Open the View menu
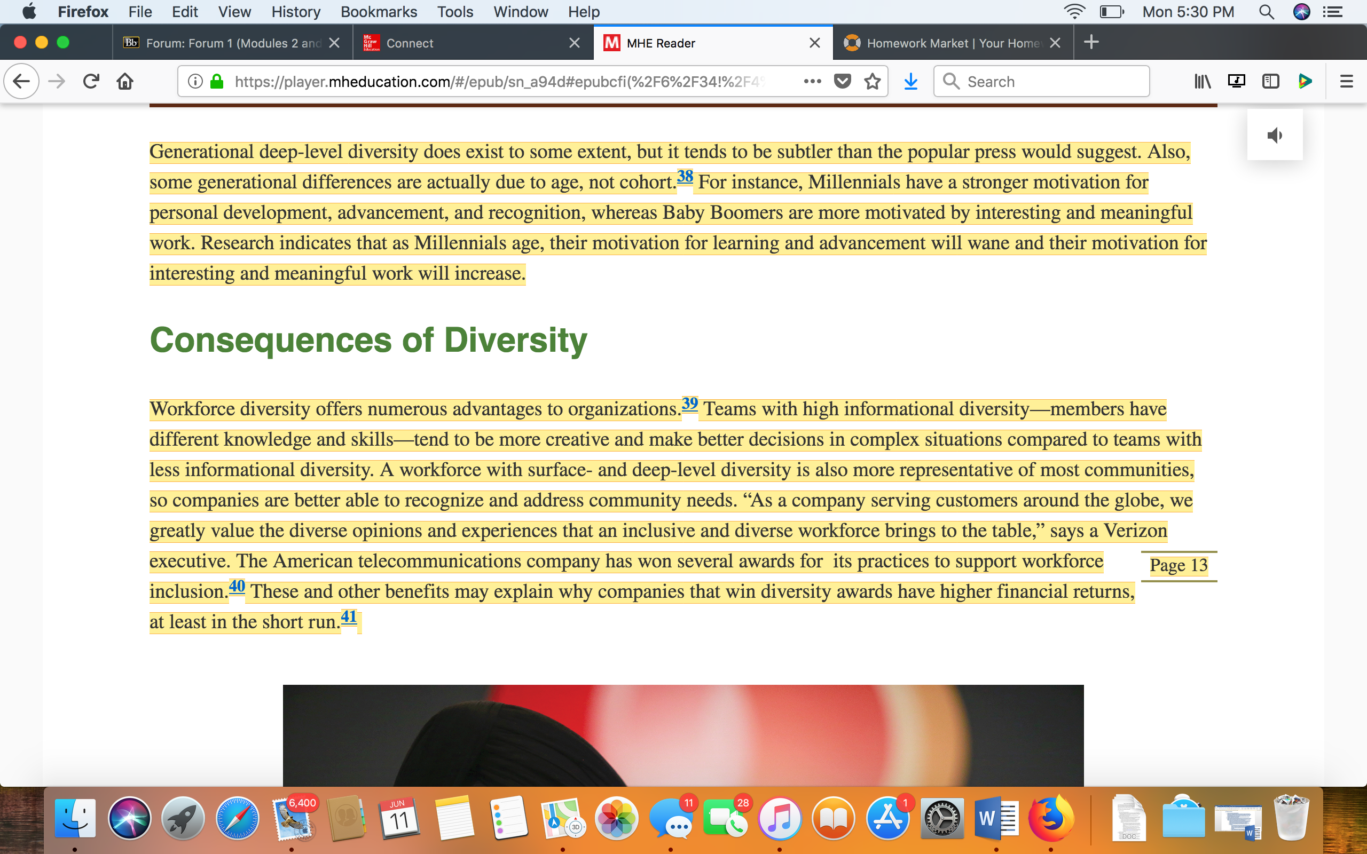This screenshot has height=854, width=1367. [x=234, y=12]
